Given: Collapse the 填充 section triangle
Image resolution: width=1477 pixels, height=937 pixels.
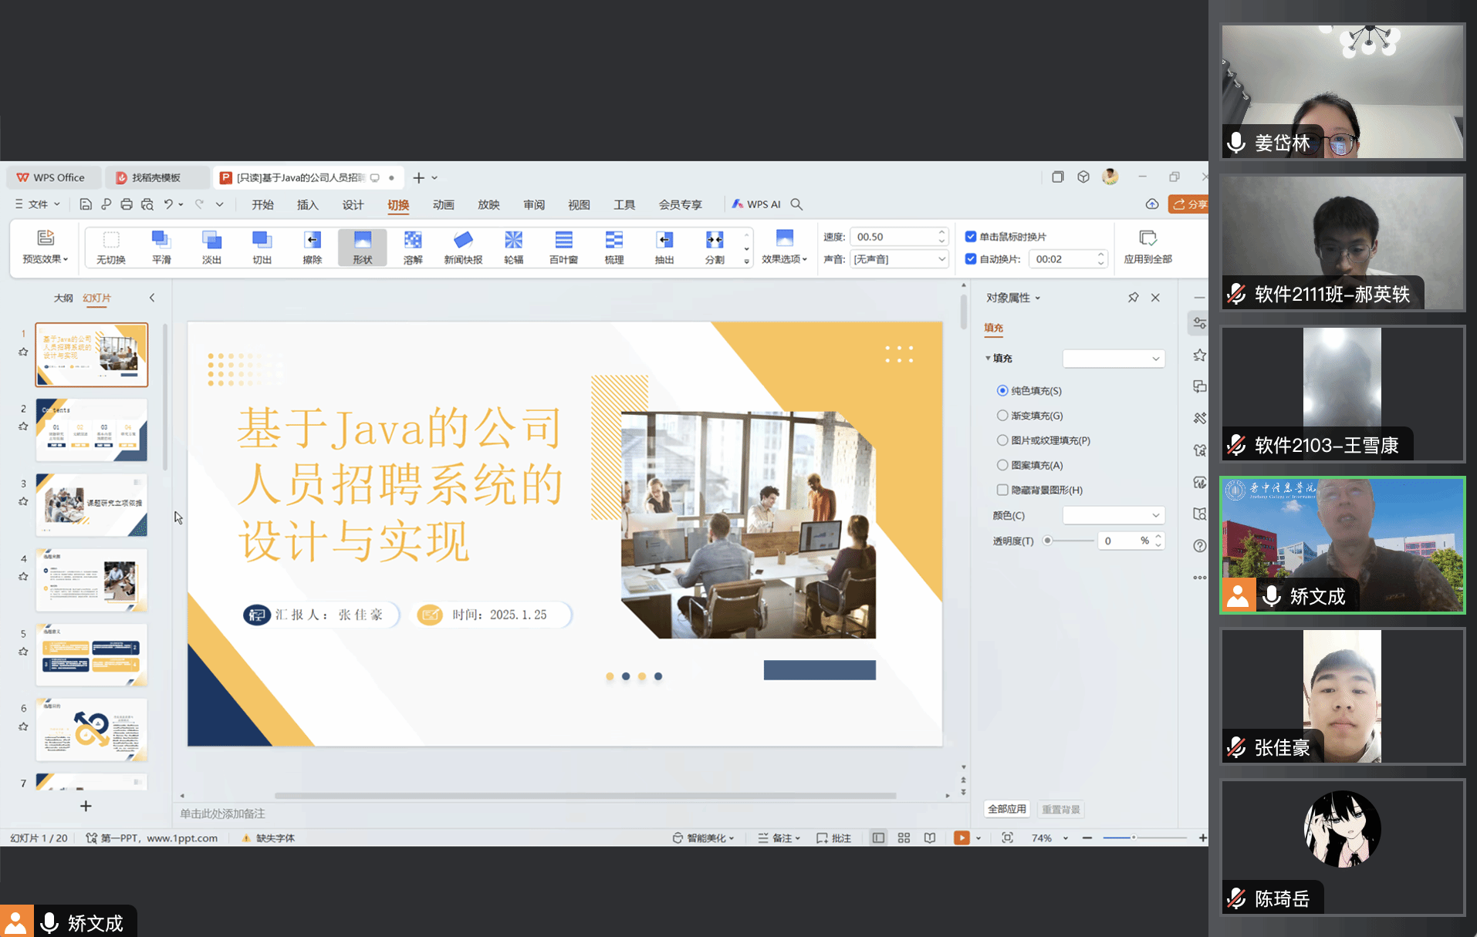Looking at the screenshot, I should pyautogui.click(x=988, y=359).
